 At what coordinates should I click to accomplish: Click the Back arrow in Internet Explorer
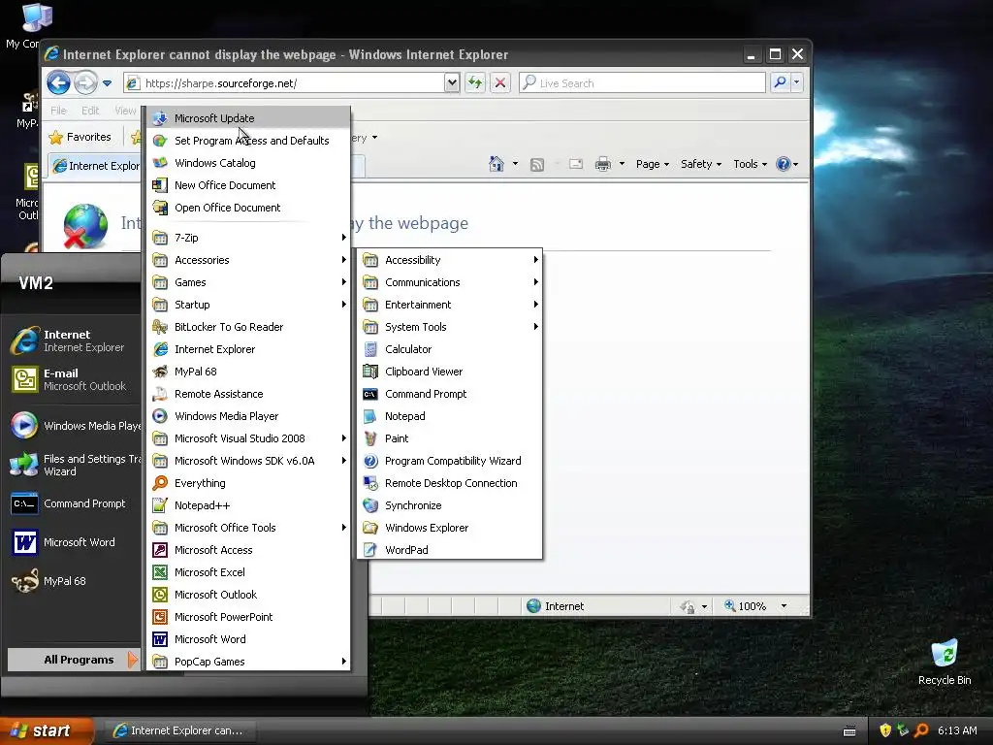58,83
